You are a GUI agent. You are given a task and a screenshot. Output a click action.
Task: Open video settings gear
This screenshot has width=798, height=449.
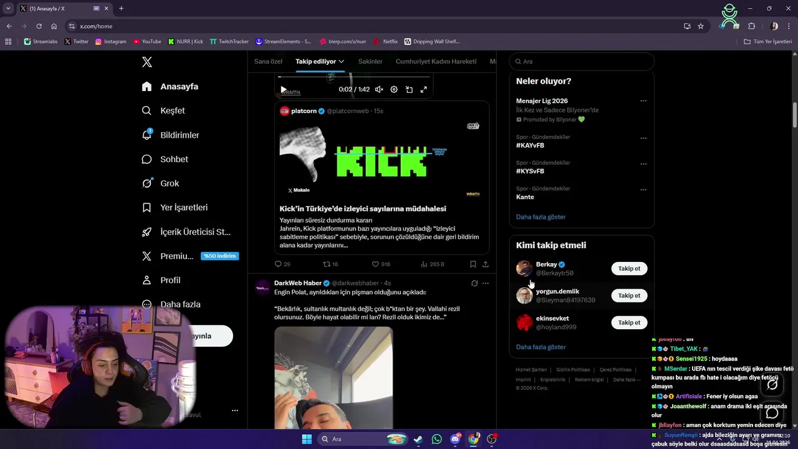394,90
